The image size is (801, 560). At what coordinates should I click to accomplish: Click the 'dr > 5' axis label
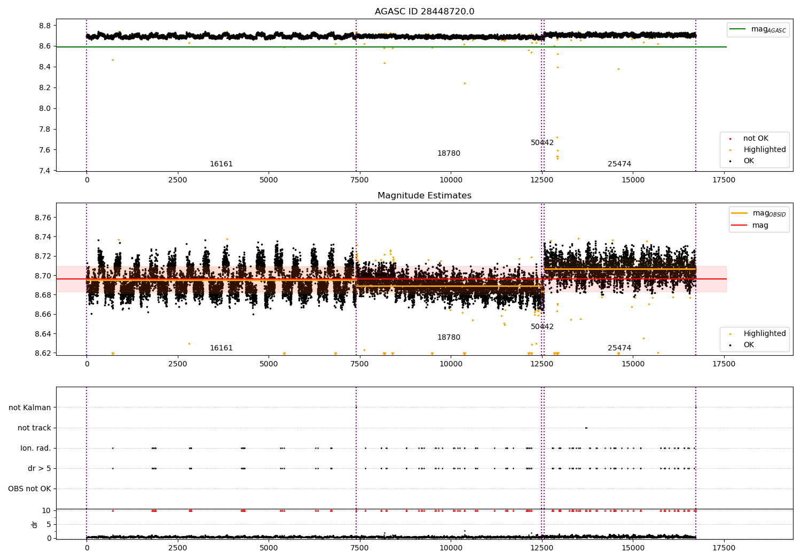click(x=40, y=469)
